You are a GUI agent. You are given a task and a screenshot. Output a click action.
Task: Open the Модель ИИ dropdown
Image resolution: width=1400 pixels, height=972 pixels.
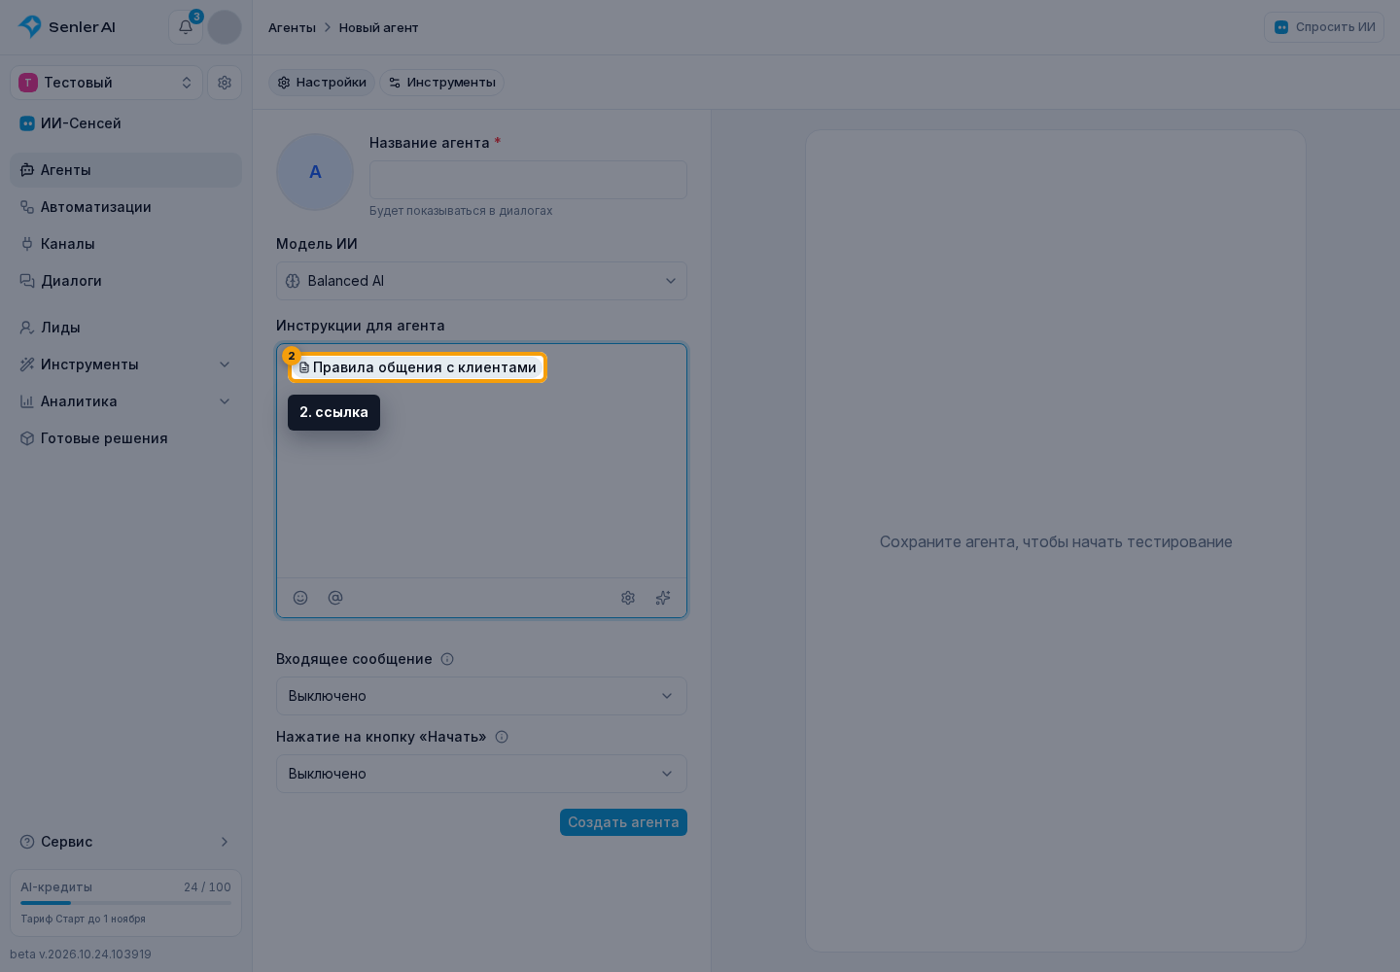point(481,281)
